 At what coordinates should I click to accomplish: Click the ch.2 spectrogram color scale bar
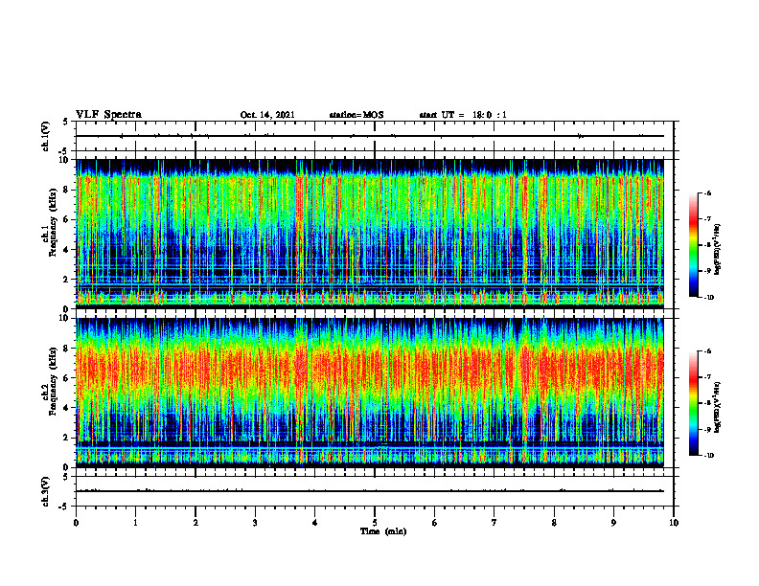tap(693, 403)
